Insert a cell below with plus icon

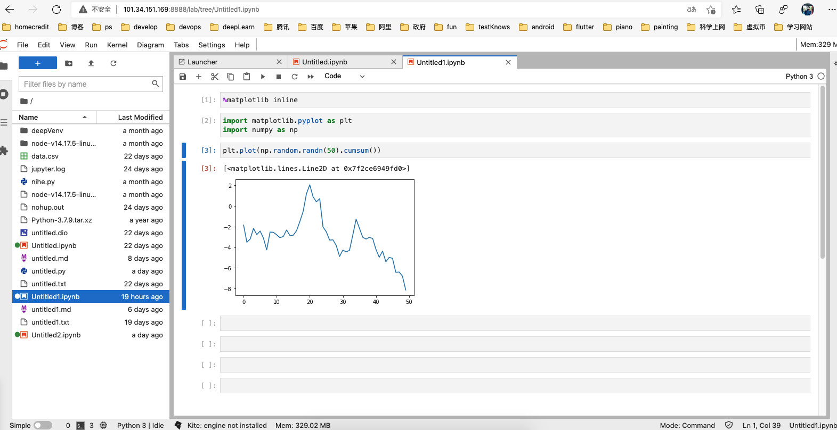199,77
